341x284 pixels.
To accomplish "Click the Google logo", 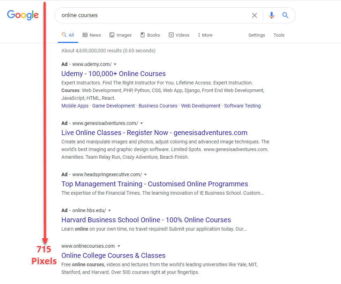I will tap(23, 15).
